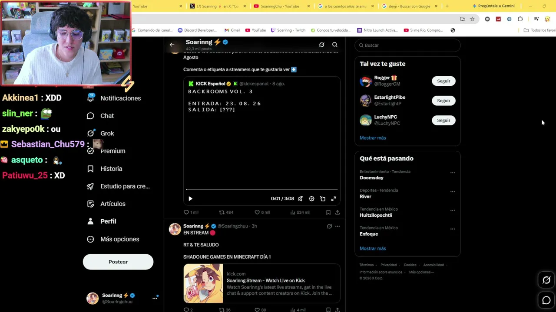Open options for the River trend

tap(453, 192)
